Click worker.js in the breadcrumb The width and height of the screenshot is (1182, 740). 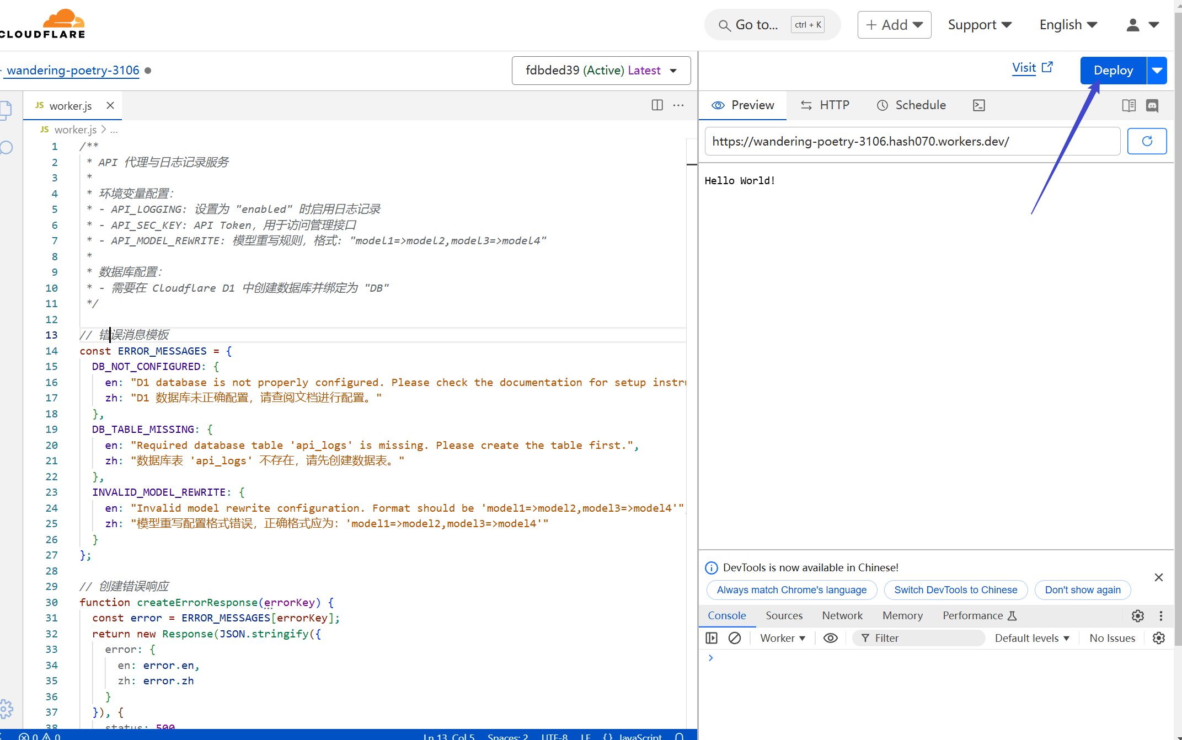coord(75,130)
